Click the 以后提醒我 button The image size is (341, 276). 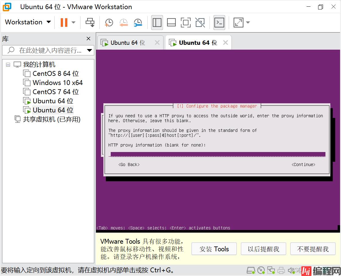[264, 249]
